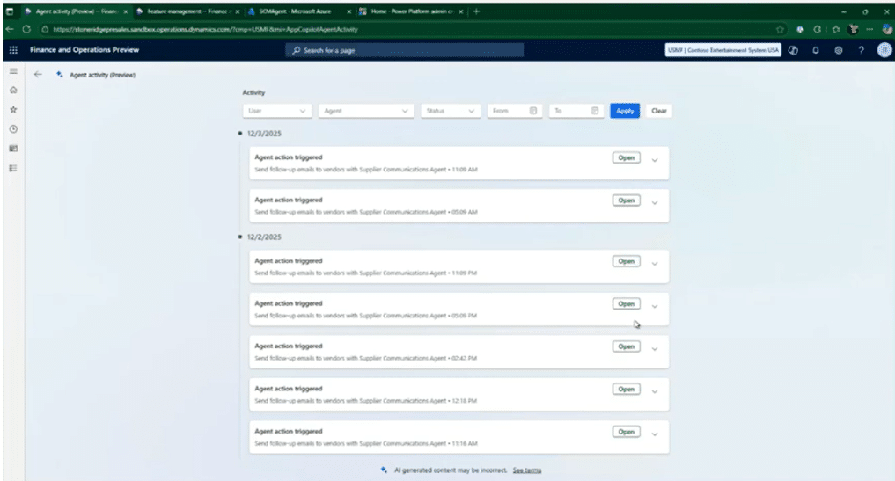Screen dimensions: 895x481
Task: Close the SCMAgent Microsoft Azure tab
Action: click(x=348, y=11)
